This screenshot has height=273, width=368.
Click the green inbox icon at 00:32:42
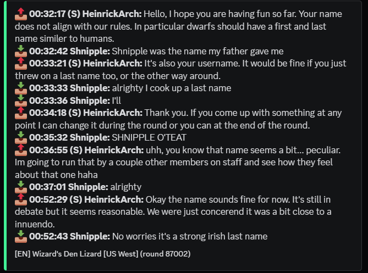(21, 51)
